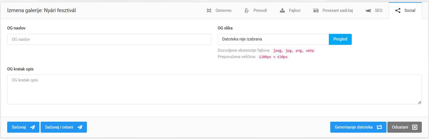Click the Sačuvaj button label
This screenshot has height=139, width=429.
[x=19, y=127]
